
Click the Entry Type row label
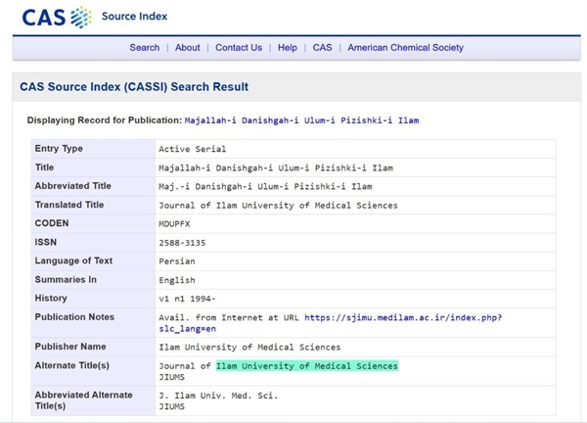[59, 149]
